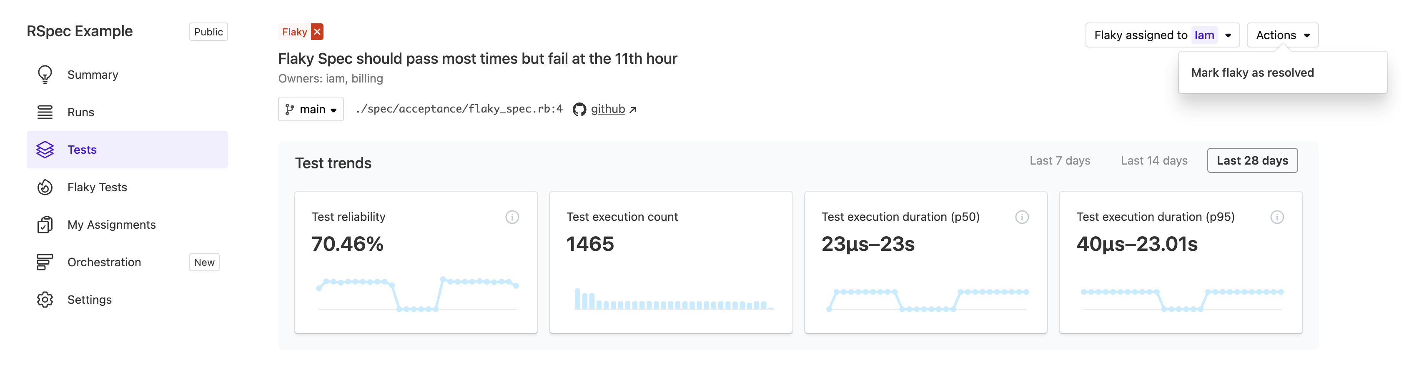This screenshot has height=385, width=1419.
Task: Open Settings via the gear icon
Action: 45,300
